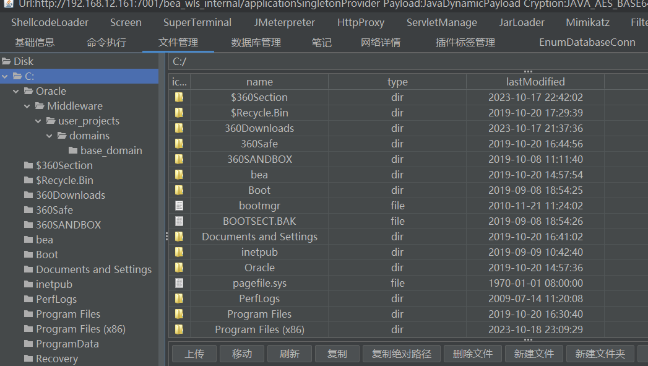This screenshot has height=366, width=648.
Task: Click the 删除文件 button
Action: pyautogui.click(x=472, y=354)
